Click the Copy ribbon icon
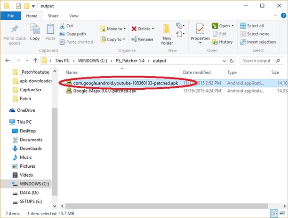 point(35,29)
